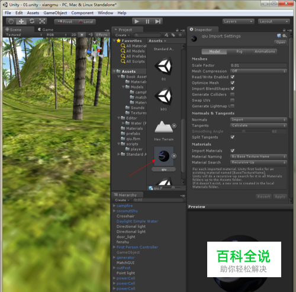296x292 pixels.
Task: Select the Rotate tool in toolbar
Action: click(32, 21)
